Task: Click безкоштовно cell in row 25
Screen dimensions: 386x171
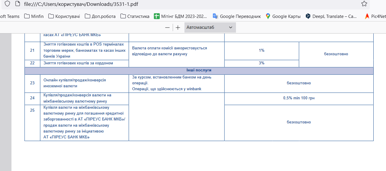Action: (299, 122)
